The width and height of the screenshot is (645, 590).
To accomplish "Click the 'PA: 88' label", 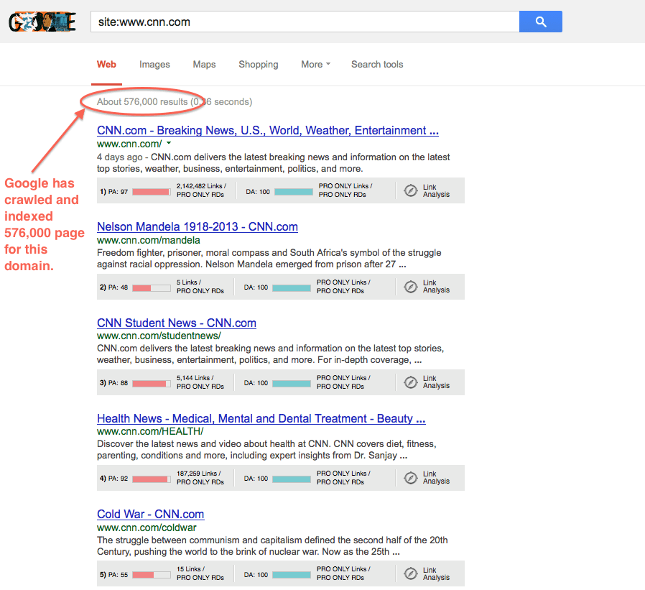I will point(118,383).
